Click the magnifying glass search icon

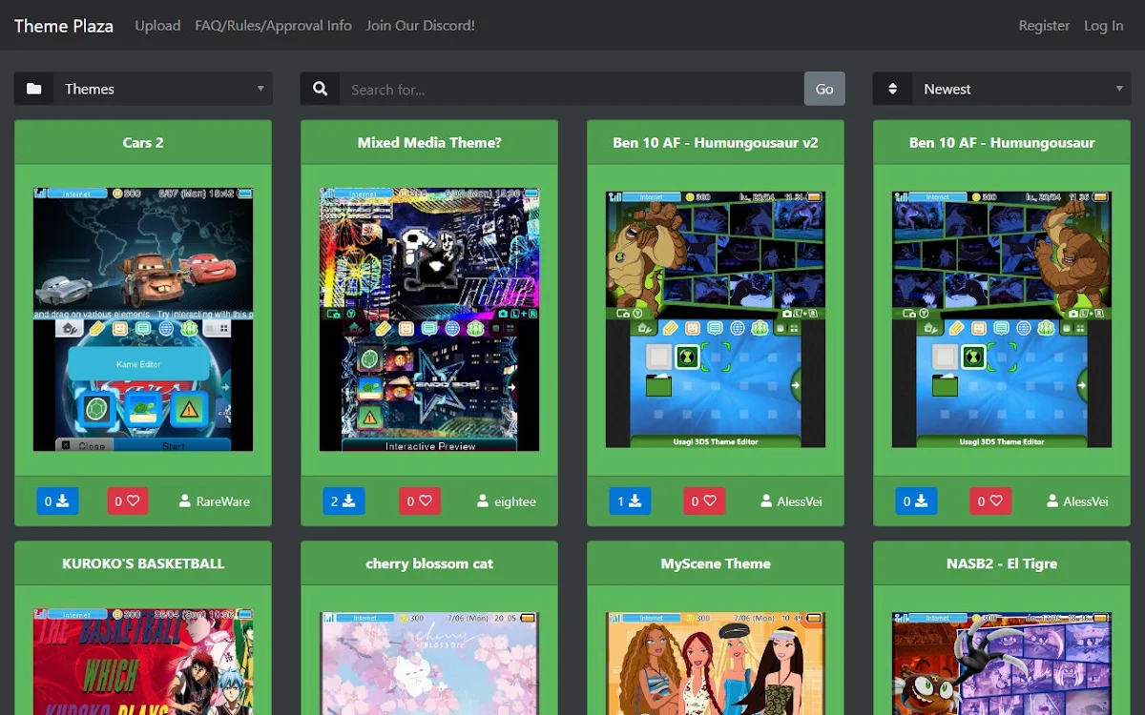321,89
